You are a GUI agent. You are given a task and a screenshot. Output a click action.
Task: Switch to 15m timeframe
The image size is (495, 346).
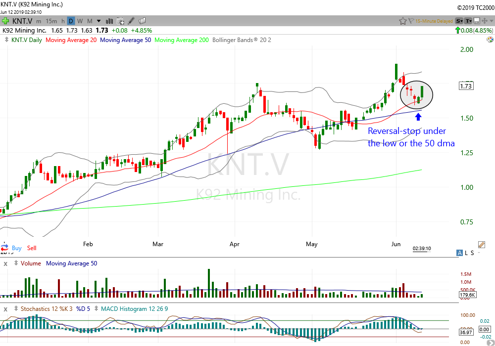click(x=51, y=21)
